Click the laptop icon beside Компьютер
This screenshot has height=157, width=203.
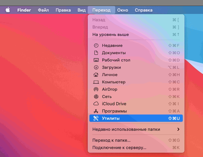click(x=96, y=82)
